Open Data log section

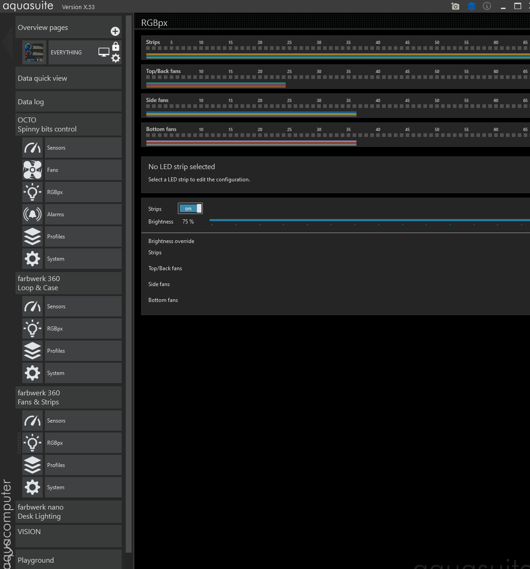pyautogui.click(x=69, y=102)
